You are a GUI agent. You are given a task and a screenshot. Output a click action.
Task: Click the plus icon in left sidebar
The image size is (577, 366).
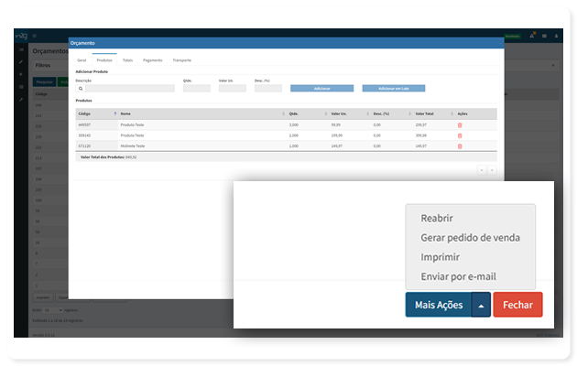(x=21, y=74)
